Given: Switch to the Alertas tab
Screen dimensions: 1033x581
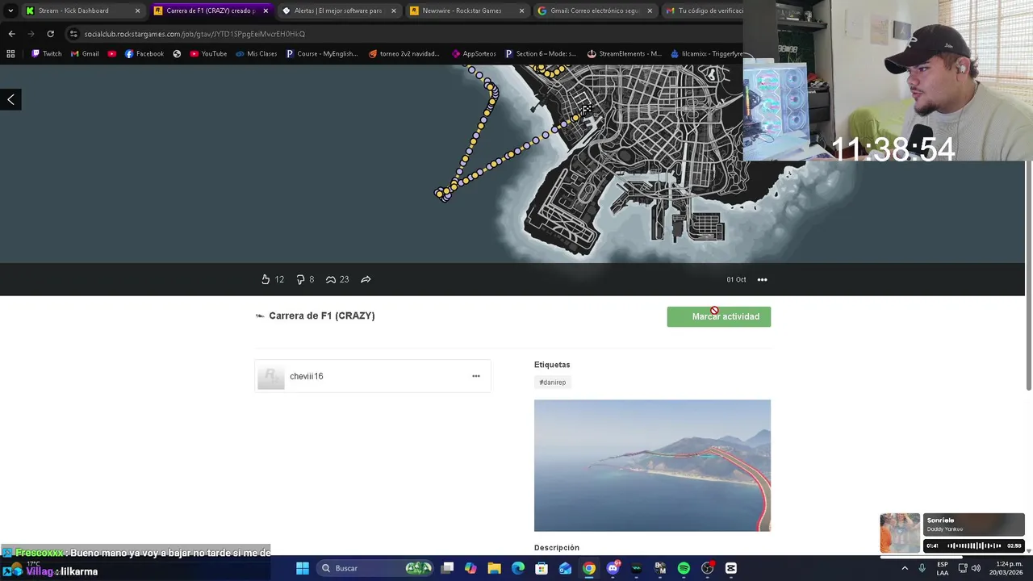Looking at the screenshot, I should (337, 10).
